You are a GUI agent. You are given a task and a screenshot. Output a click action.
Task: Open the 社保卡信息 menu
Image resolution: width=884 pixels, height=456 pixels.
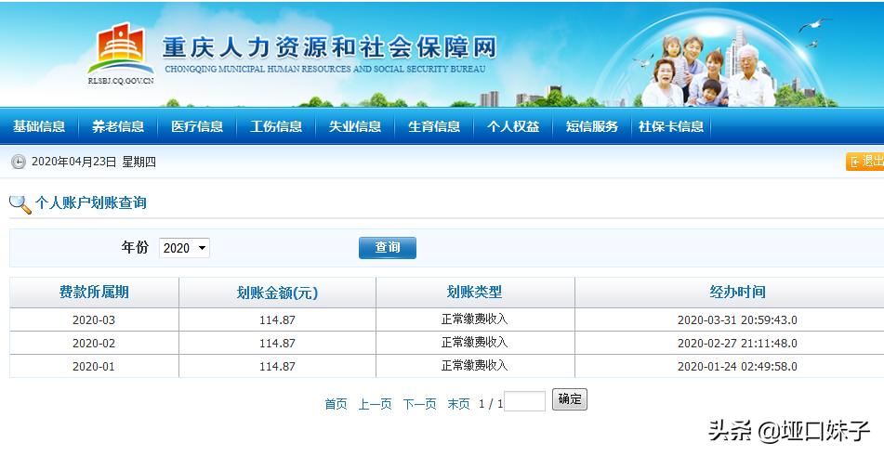point(670,126)
